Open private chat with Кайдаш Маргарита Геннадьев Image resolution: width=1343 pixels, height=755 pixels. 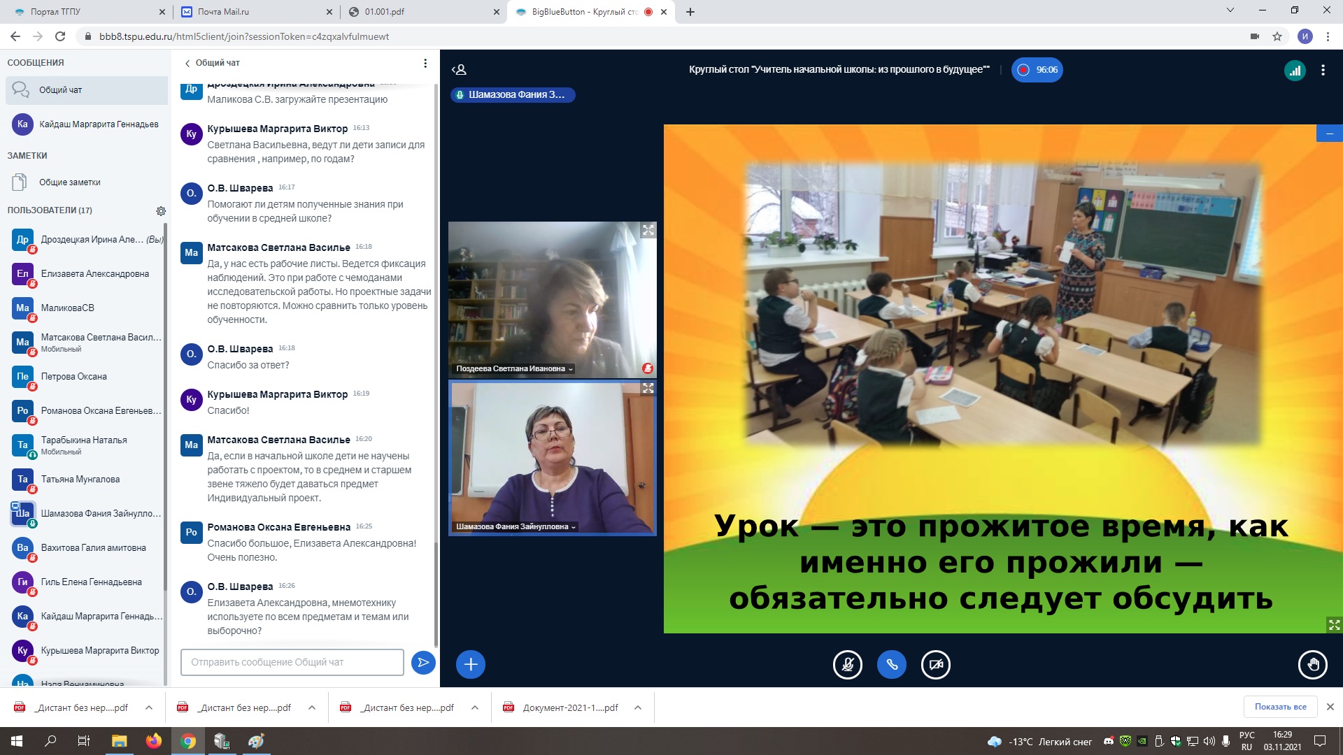[x=87, y=124]
